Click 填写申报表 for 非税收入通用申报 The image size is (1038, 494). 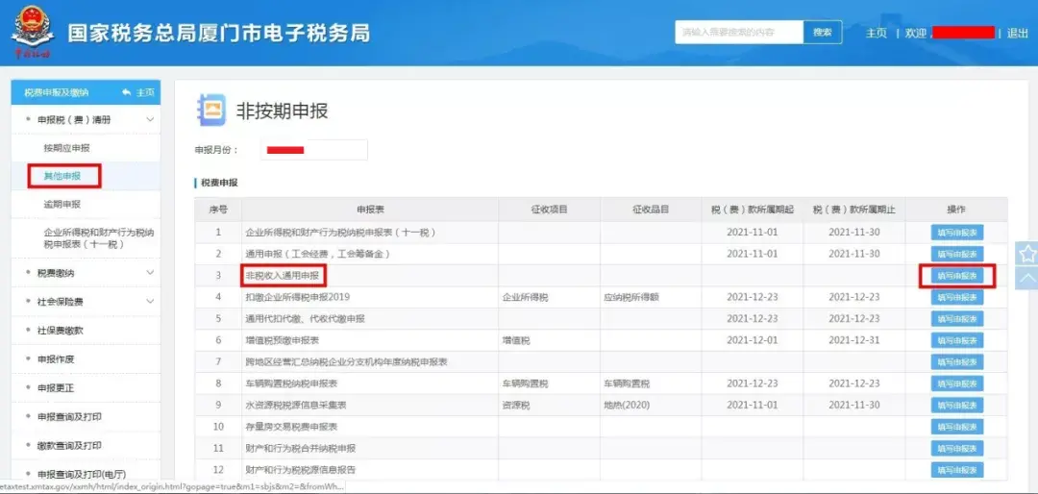[956, 276]
